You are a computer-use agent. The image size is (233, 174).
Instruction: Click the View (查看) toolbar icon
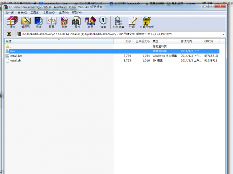(51, 22)
